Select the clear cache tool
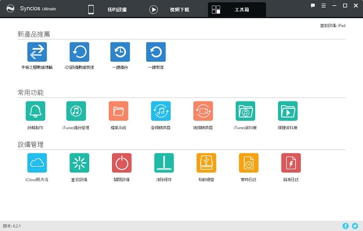 [164, 163]
